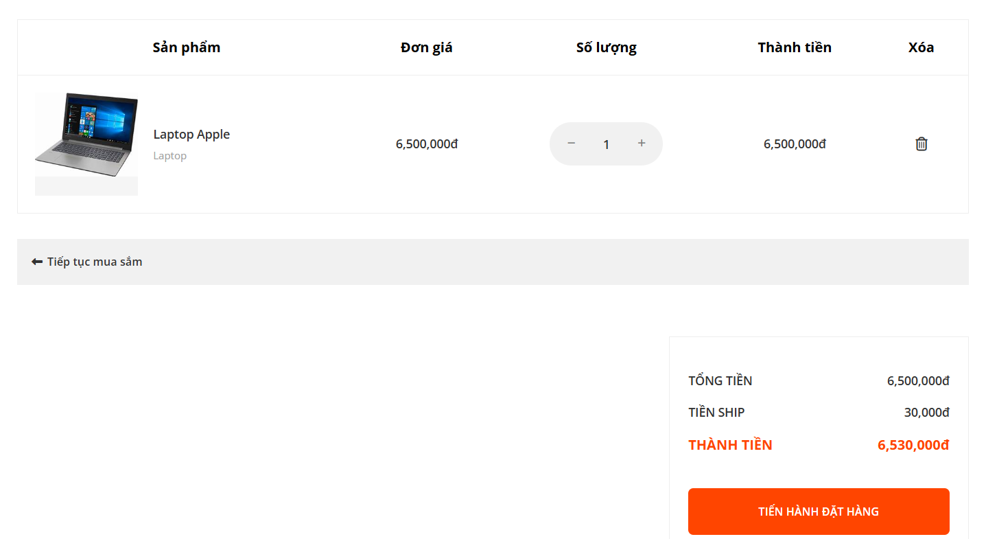Decrease quantity with the minus button
This screenshot has height=539, width=986.
[x=571, y=144]
